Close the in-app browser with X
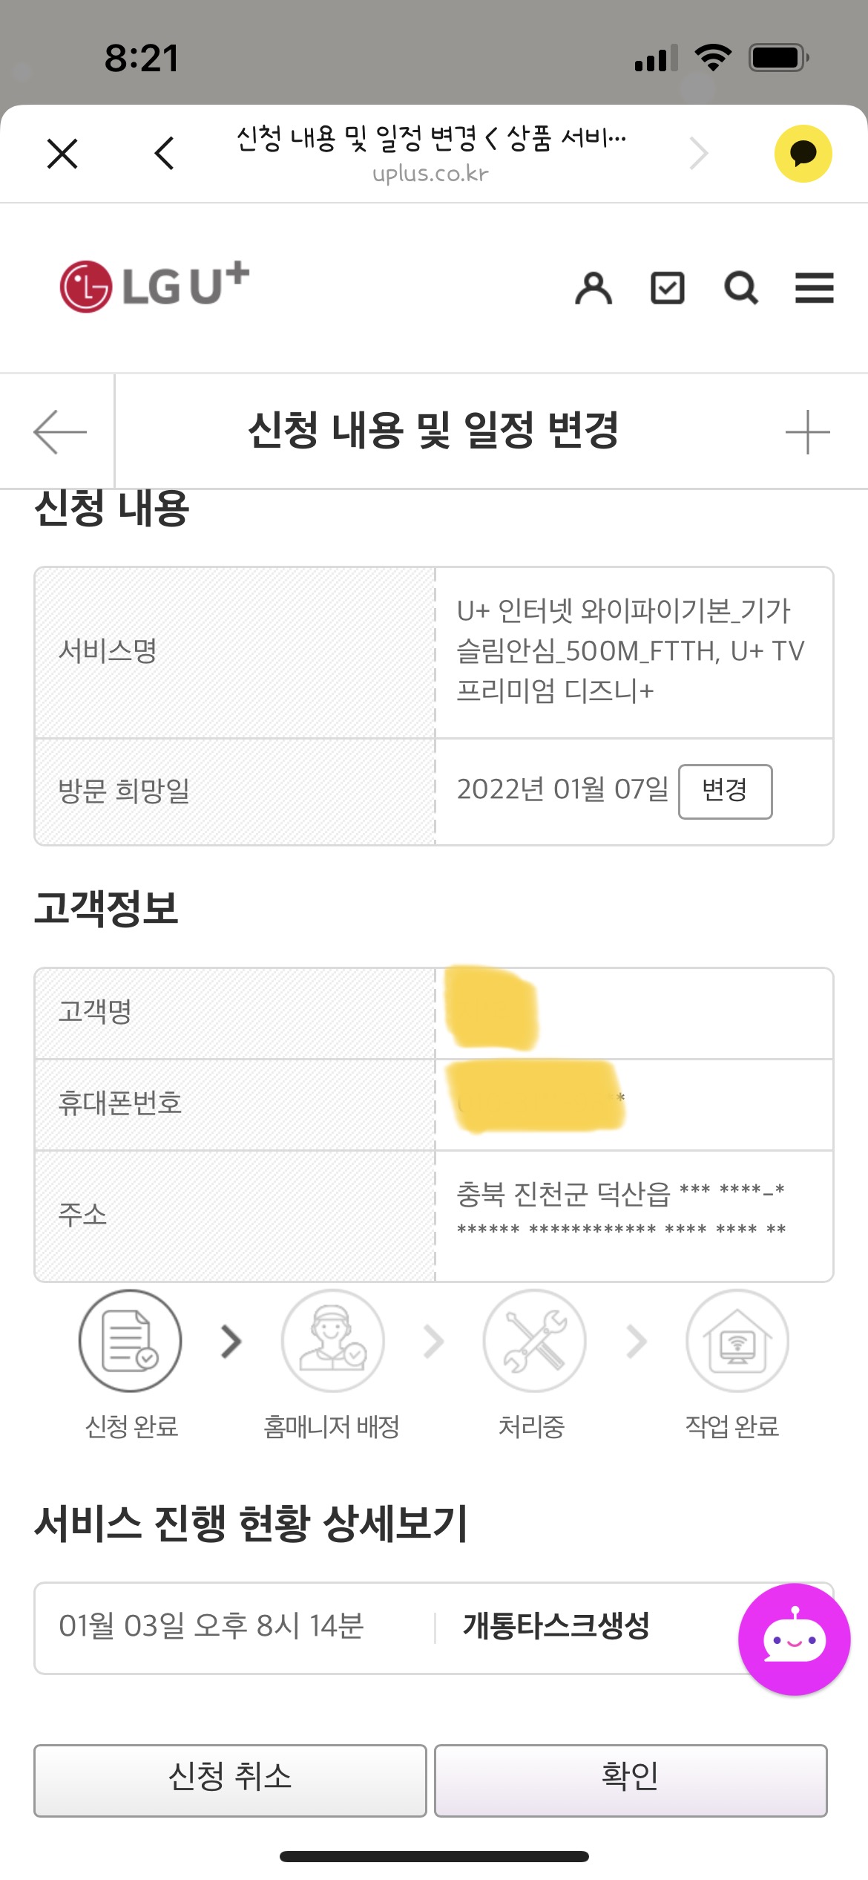 tap(62, 154)
